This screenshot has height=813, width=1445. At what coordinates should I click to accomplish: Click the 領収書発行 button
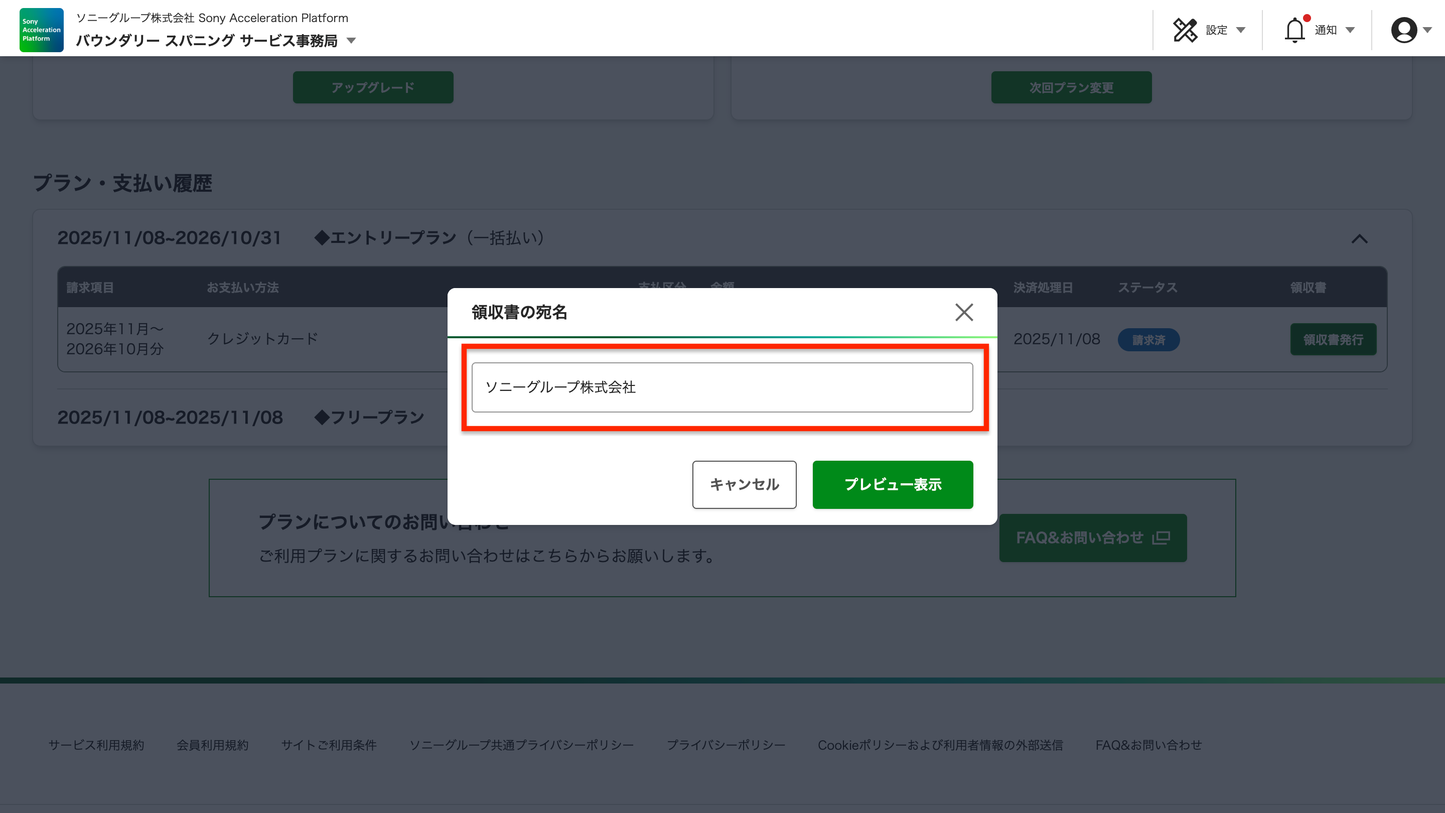[1333, 339]
